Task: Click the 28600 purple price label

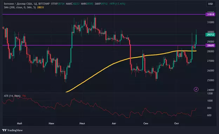Action: click(210, 45)
